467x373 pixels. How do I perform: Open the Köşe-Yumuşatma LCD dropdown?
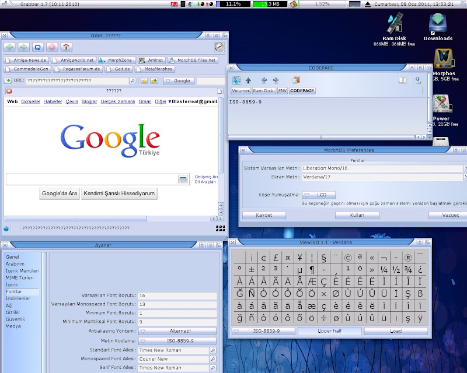coord(319,195)
